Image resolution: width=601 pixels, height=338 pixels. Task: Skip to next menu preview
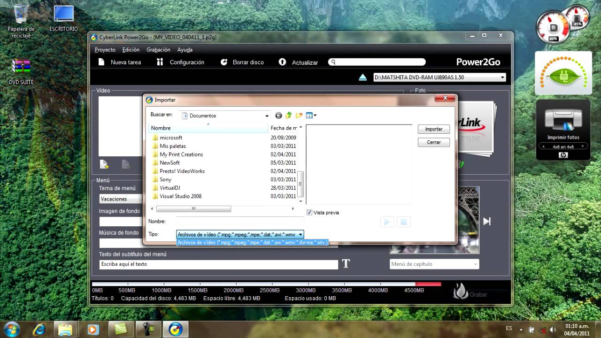[487, 221]
